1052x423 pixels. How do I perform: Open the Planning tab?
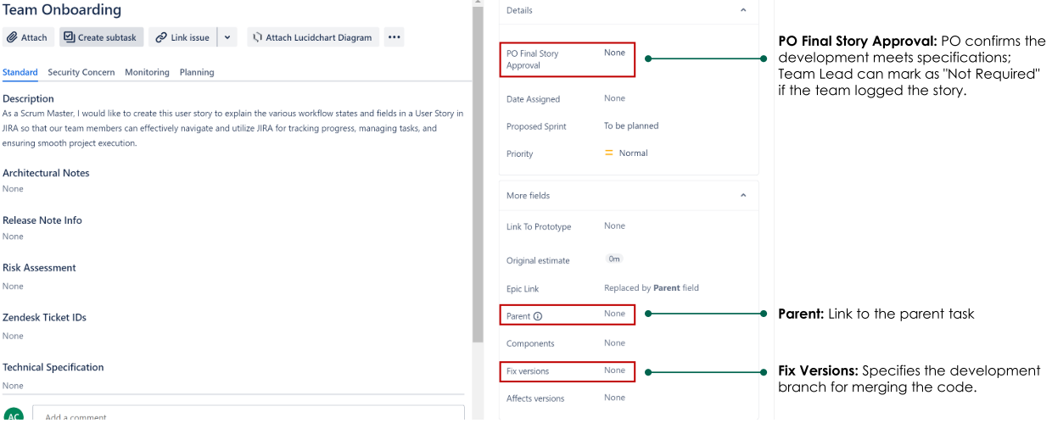tap(197, 72)
